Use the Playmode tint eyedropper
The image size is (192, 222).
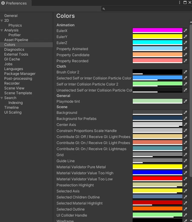click(x=185, y=101)
